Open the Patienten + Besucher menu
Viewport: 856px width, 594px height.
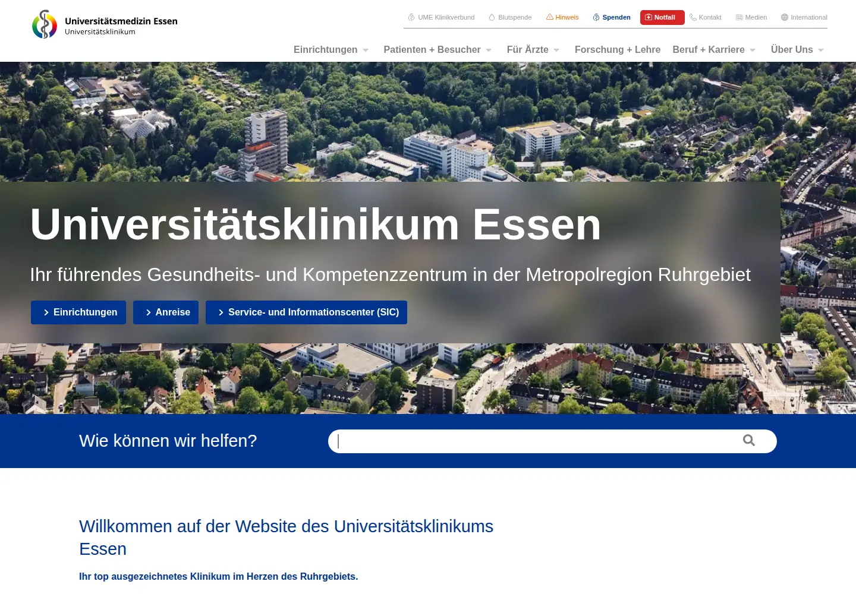(x=432, y=50)
